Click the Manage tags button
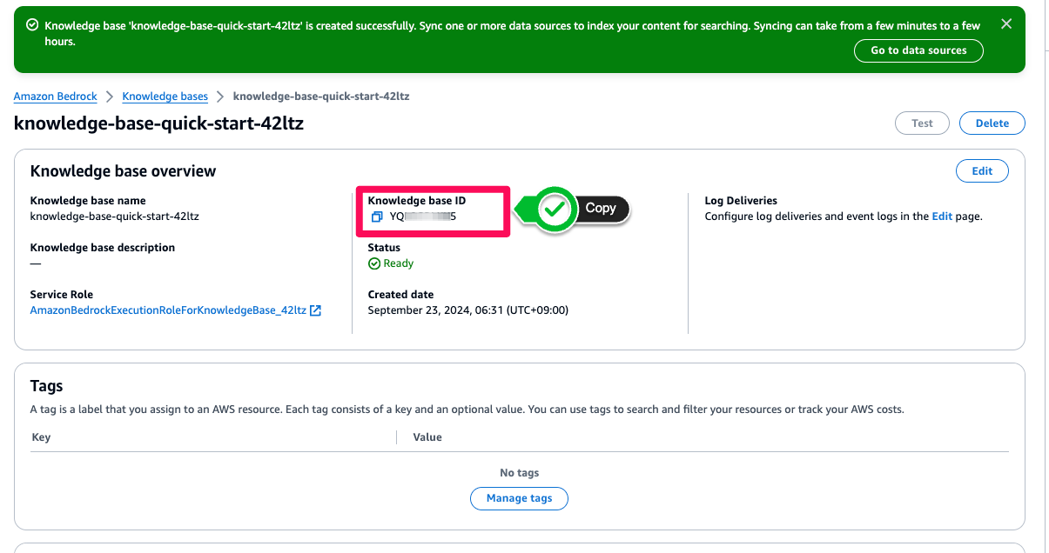This screenshot has width=1049, height=553. (x=519, y=498)
